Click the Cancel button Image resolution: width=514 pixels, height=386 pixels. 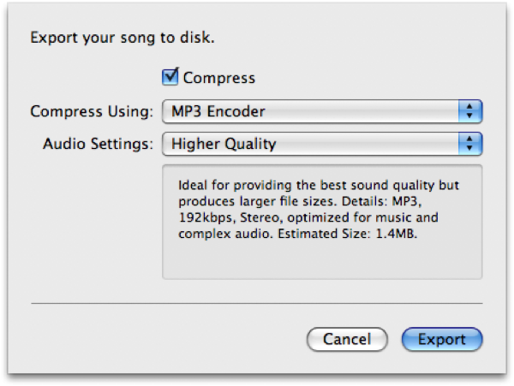point(347,339)
